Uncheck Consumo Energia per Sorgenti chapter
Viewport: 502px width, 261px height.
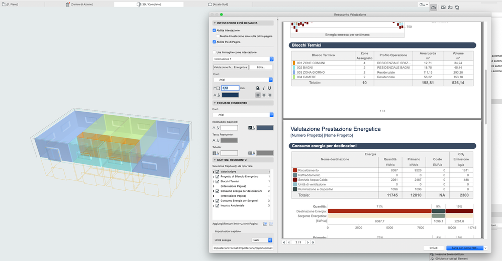(x=218, y=201)
